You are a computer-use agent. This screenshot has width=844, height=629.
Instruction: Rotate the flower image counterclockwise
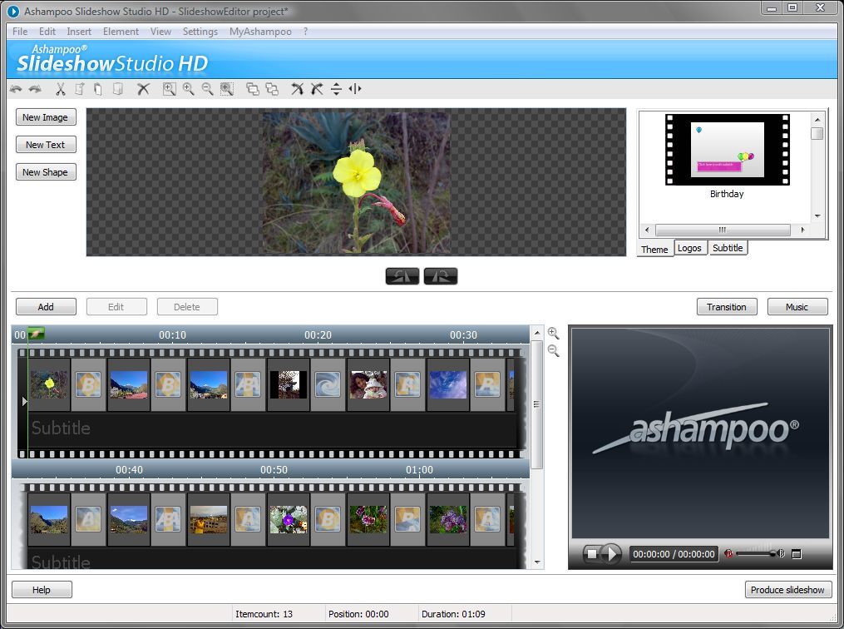[402, 275]
